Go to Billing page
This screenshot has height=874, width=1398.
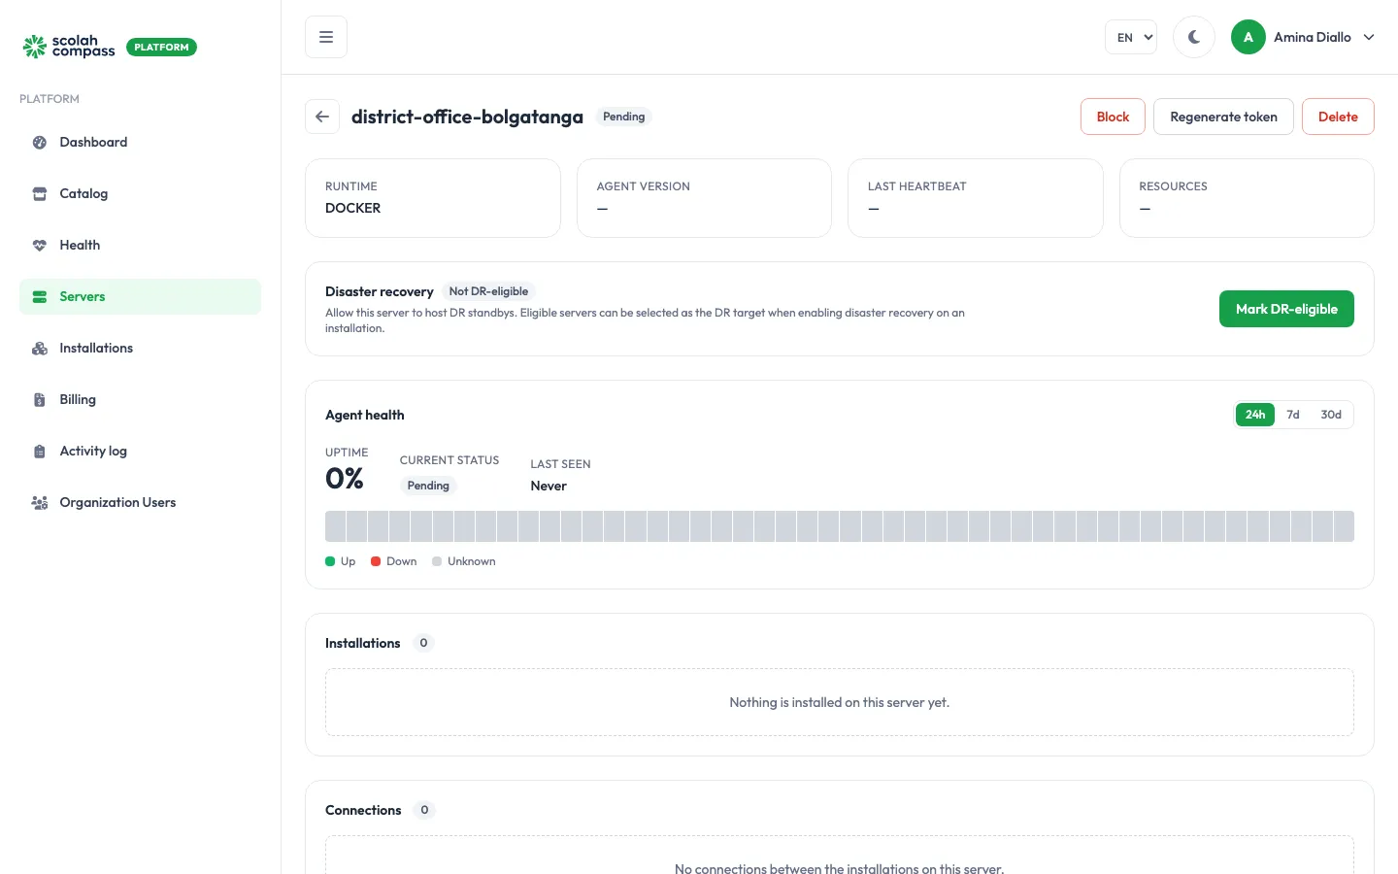(x=140, y=399)
